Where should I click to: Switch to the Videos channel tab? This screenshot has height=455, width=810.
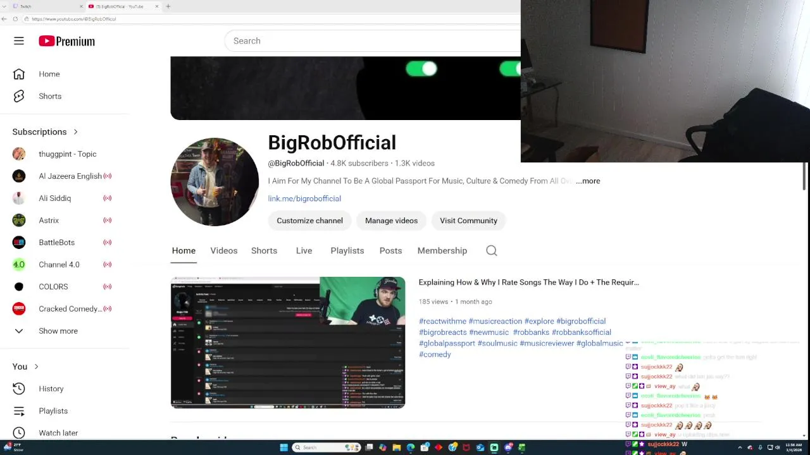[x=224, y=251]
